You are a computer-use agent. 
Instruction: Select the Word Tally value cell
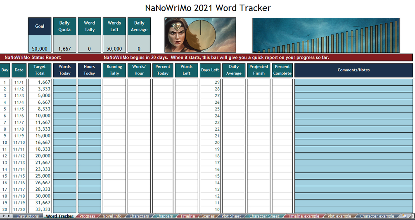(x=90, y=44)
